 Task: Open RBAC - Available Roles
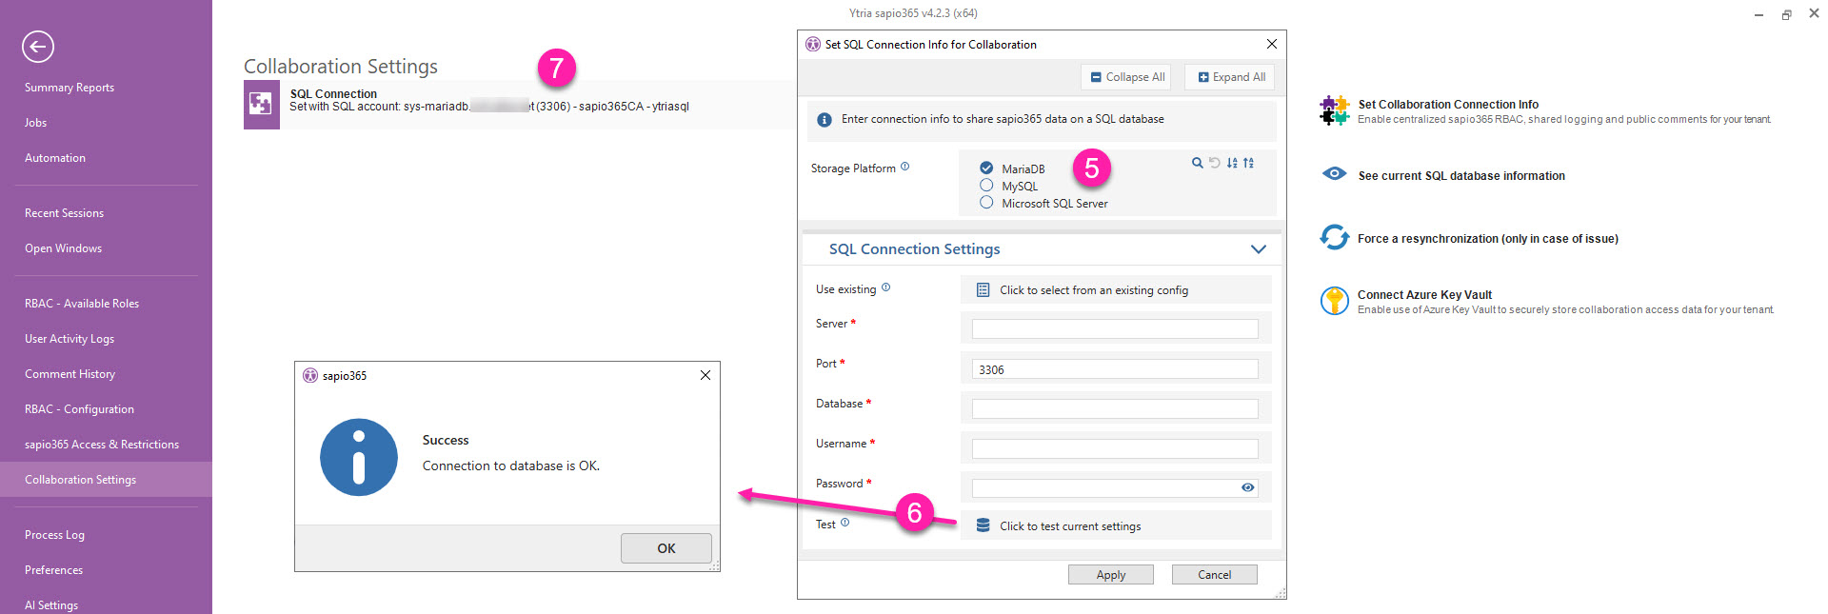click(x=82, y=304)
